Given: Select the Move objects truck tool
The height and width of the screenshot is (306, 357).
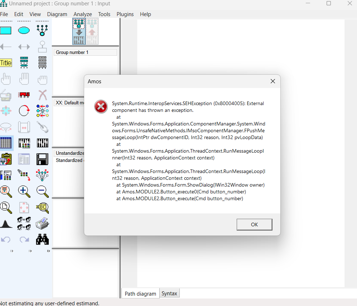Looking at the screenshot, I should (x=24, y=95).
